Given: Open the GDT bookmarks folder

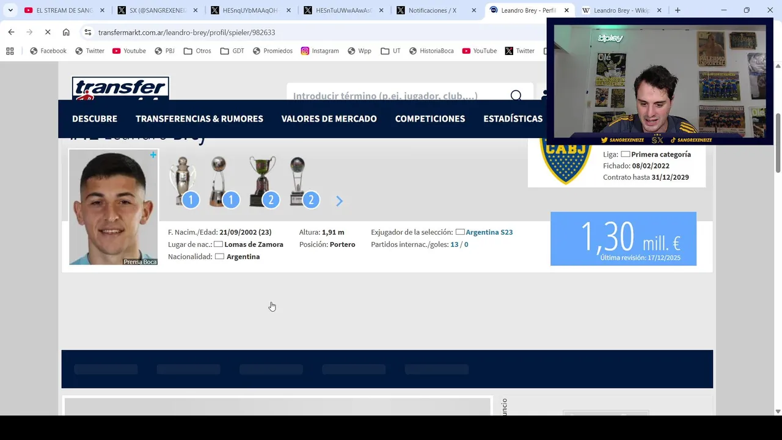Looking at the screenshot, I should pos(232,51).
